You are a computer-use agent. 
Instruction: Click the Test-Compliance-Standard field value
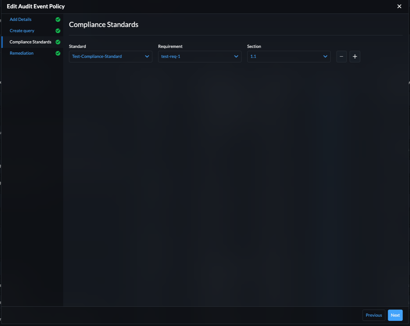97,56
